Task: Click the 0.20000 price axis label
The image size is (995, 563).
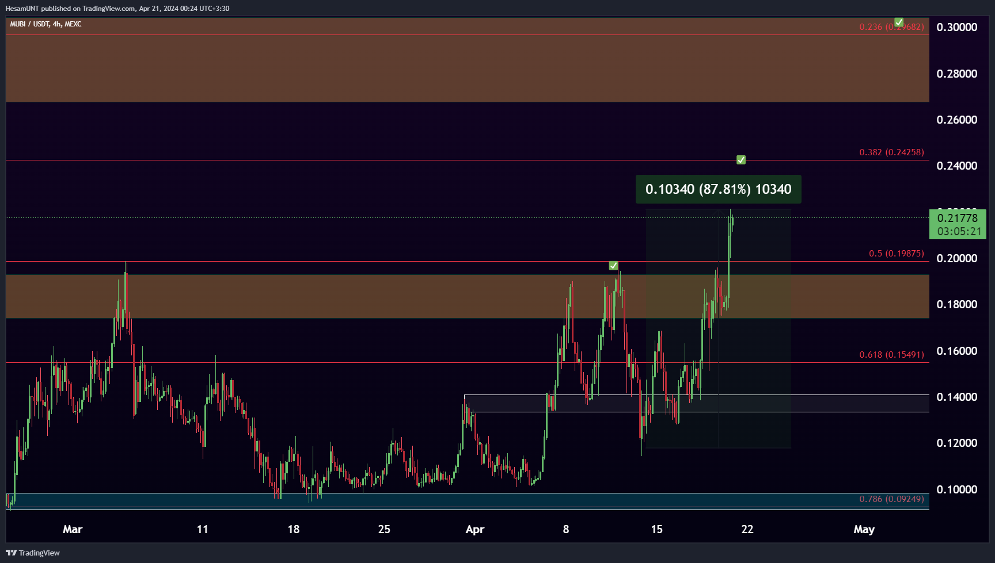Action: 957,258
